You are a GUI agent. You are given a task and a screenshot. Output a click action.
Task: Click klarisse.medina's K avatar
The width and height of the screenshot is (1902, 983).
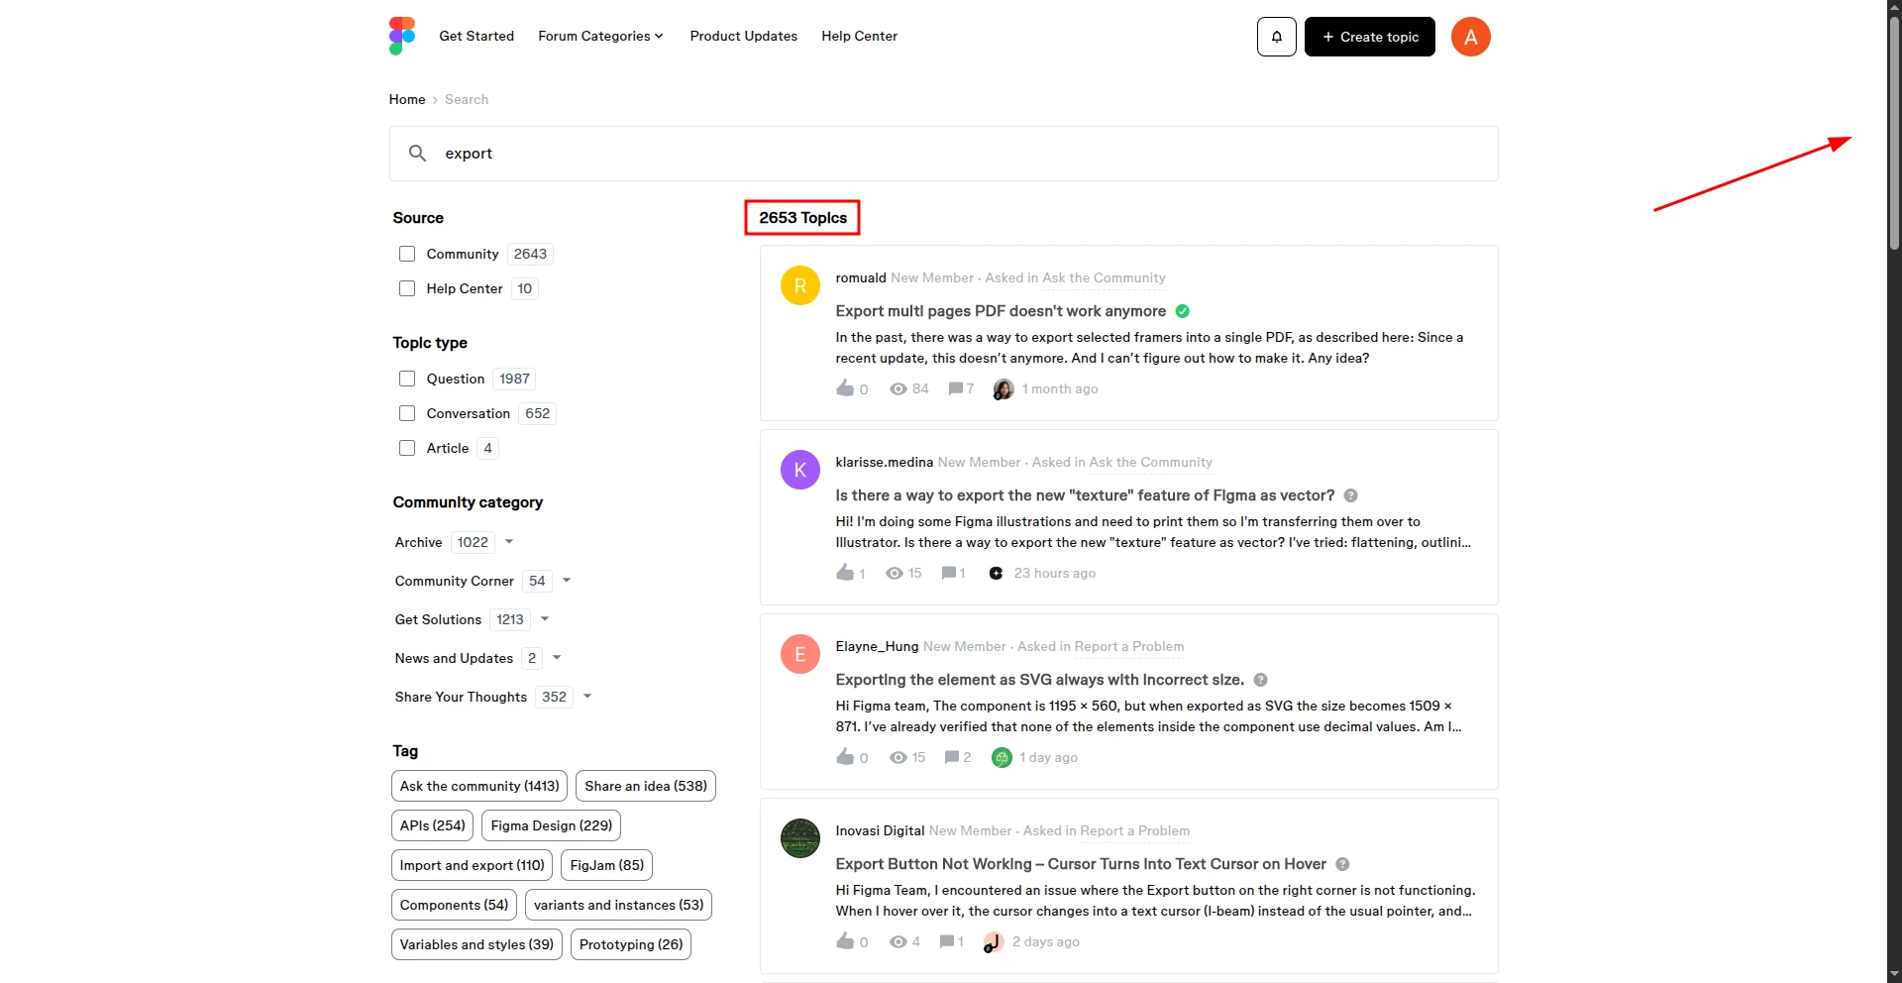799,470
